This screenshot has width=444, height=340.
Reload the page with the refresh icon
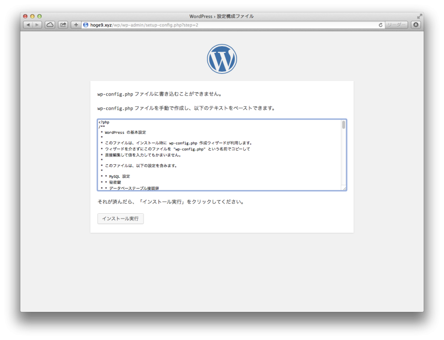(x=381, y=25)
